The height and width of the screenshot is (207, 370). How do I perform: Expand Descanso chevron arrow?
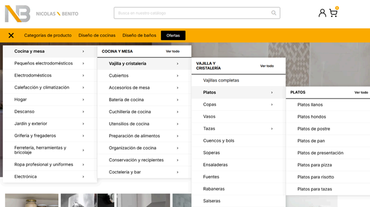83,111
